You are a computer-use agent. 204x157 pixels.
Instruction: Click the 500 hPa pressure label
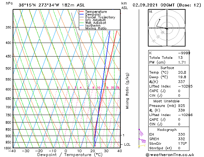(8, 68)
